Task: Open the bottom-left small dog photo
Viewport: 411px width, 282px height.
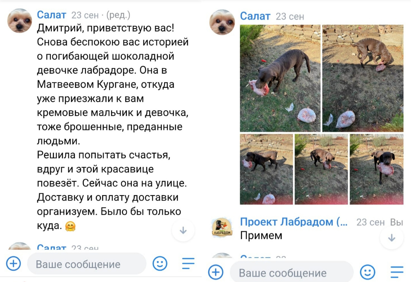Action: tap(266, 169)
